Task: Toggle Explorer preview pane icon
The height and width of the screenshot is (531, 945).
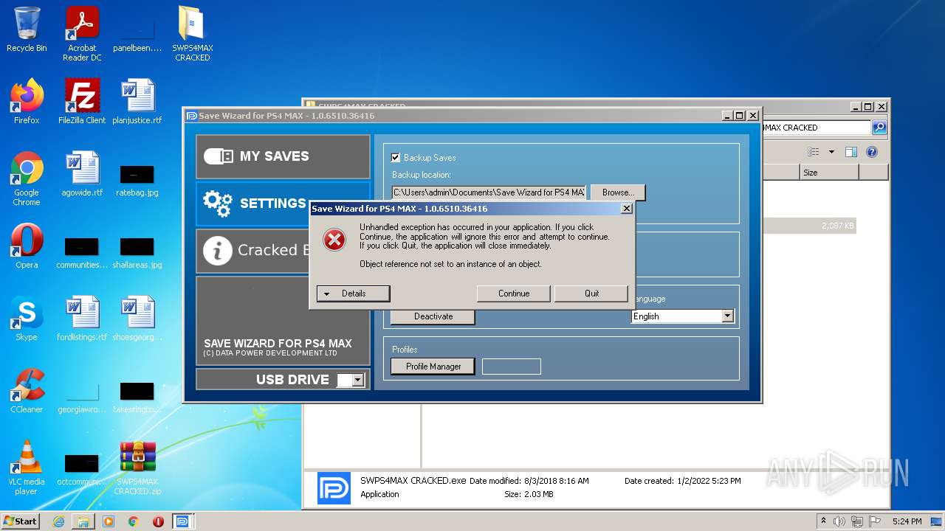Action: (x=851, y=152)
